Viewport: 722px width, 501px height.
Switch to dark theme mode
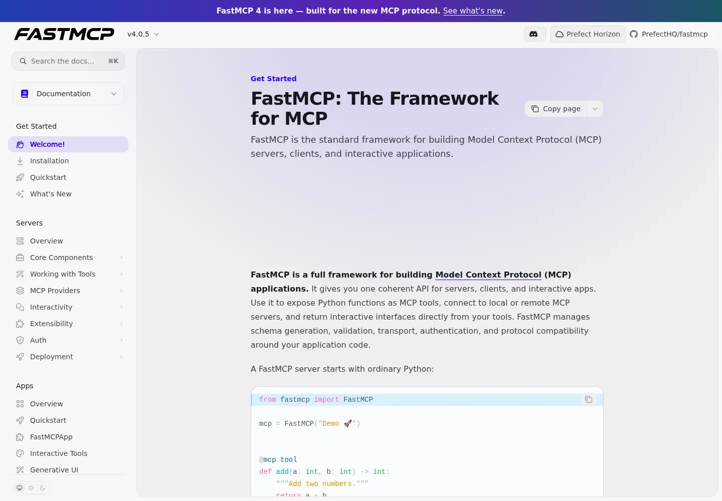click(x=43, y=488)
